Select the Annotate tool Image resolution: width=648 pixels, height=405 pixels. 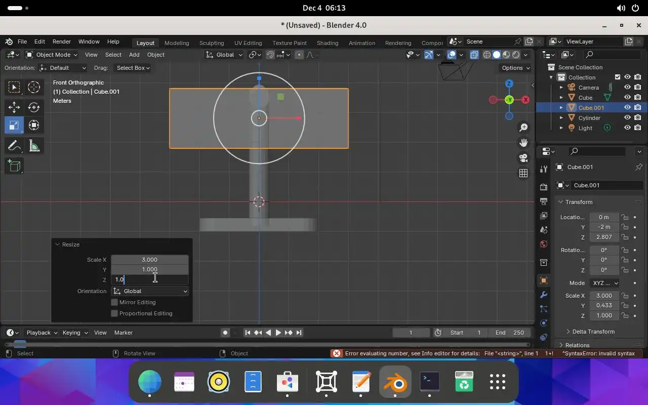[x=14, y=146]
